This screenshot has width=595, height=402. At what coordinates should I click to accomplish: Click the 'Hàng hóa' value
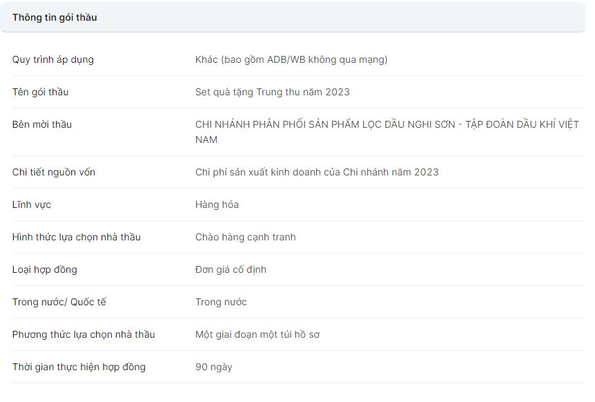click(217, 204)
